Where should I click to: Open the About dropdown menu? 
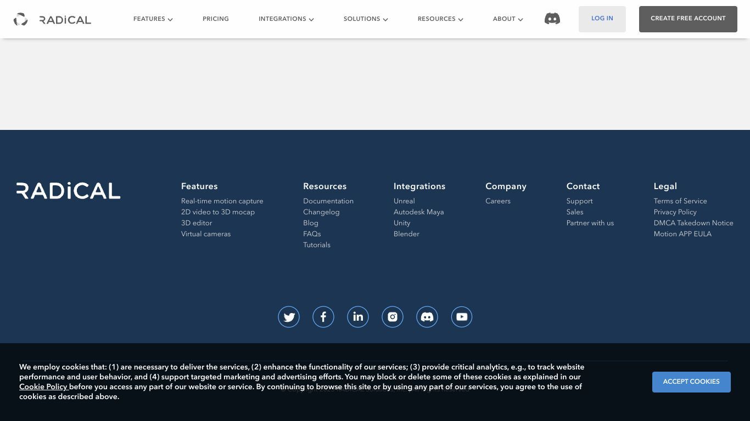pyautogui.click(x=508, y=19)
